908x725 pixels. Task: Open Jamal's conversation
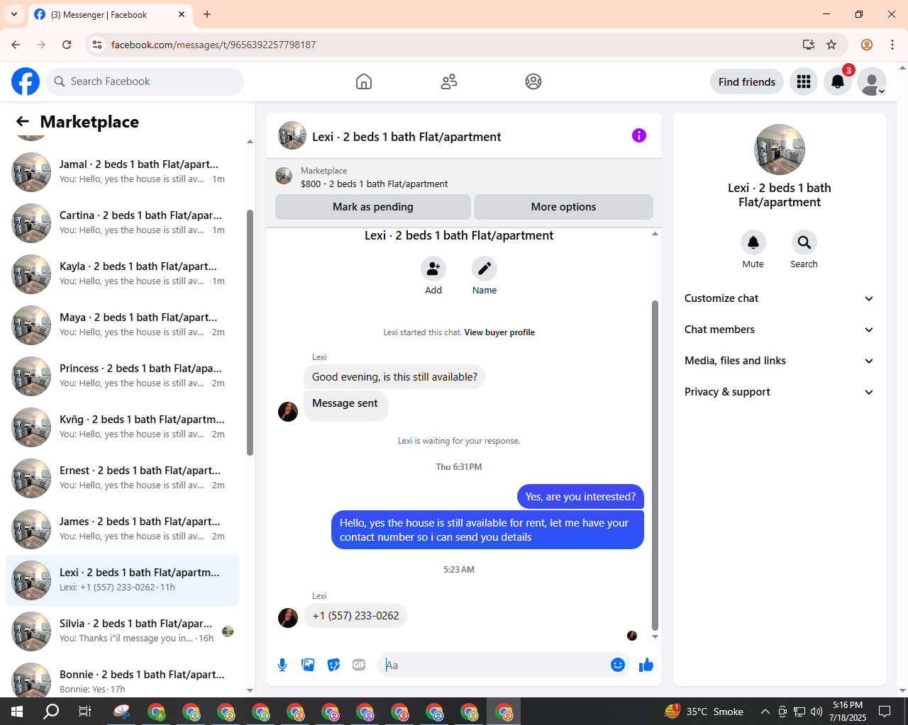(x=122, y=172)
